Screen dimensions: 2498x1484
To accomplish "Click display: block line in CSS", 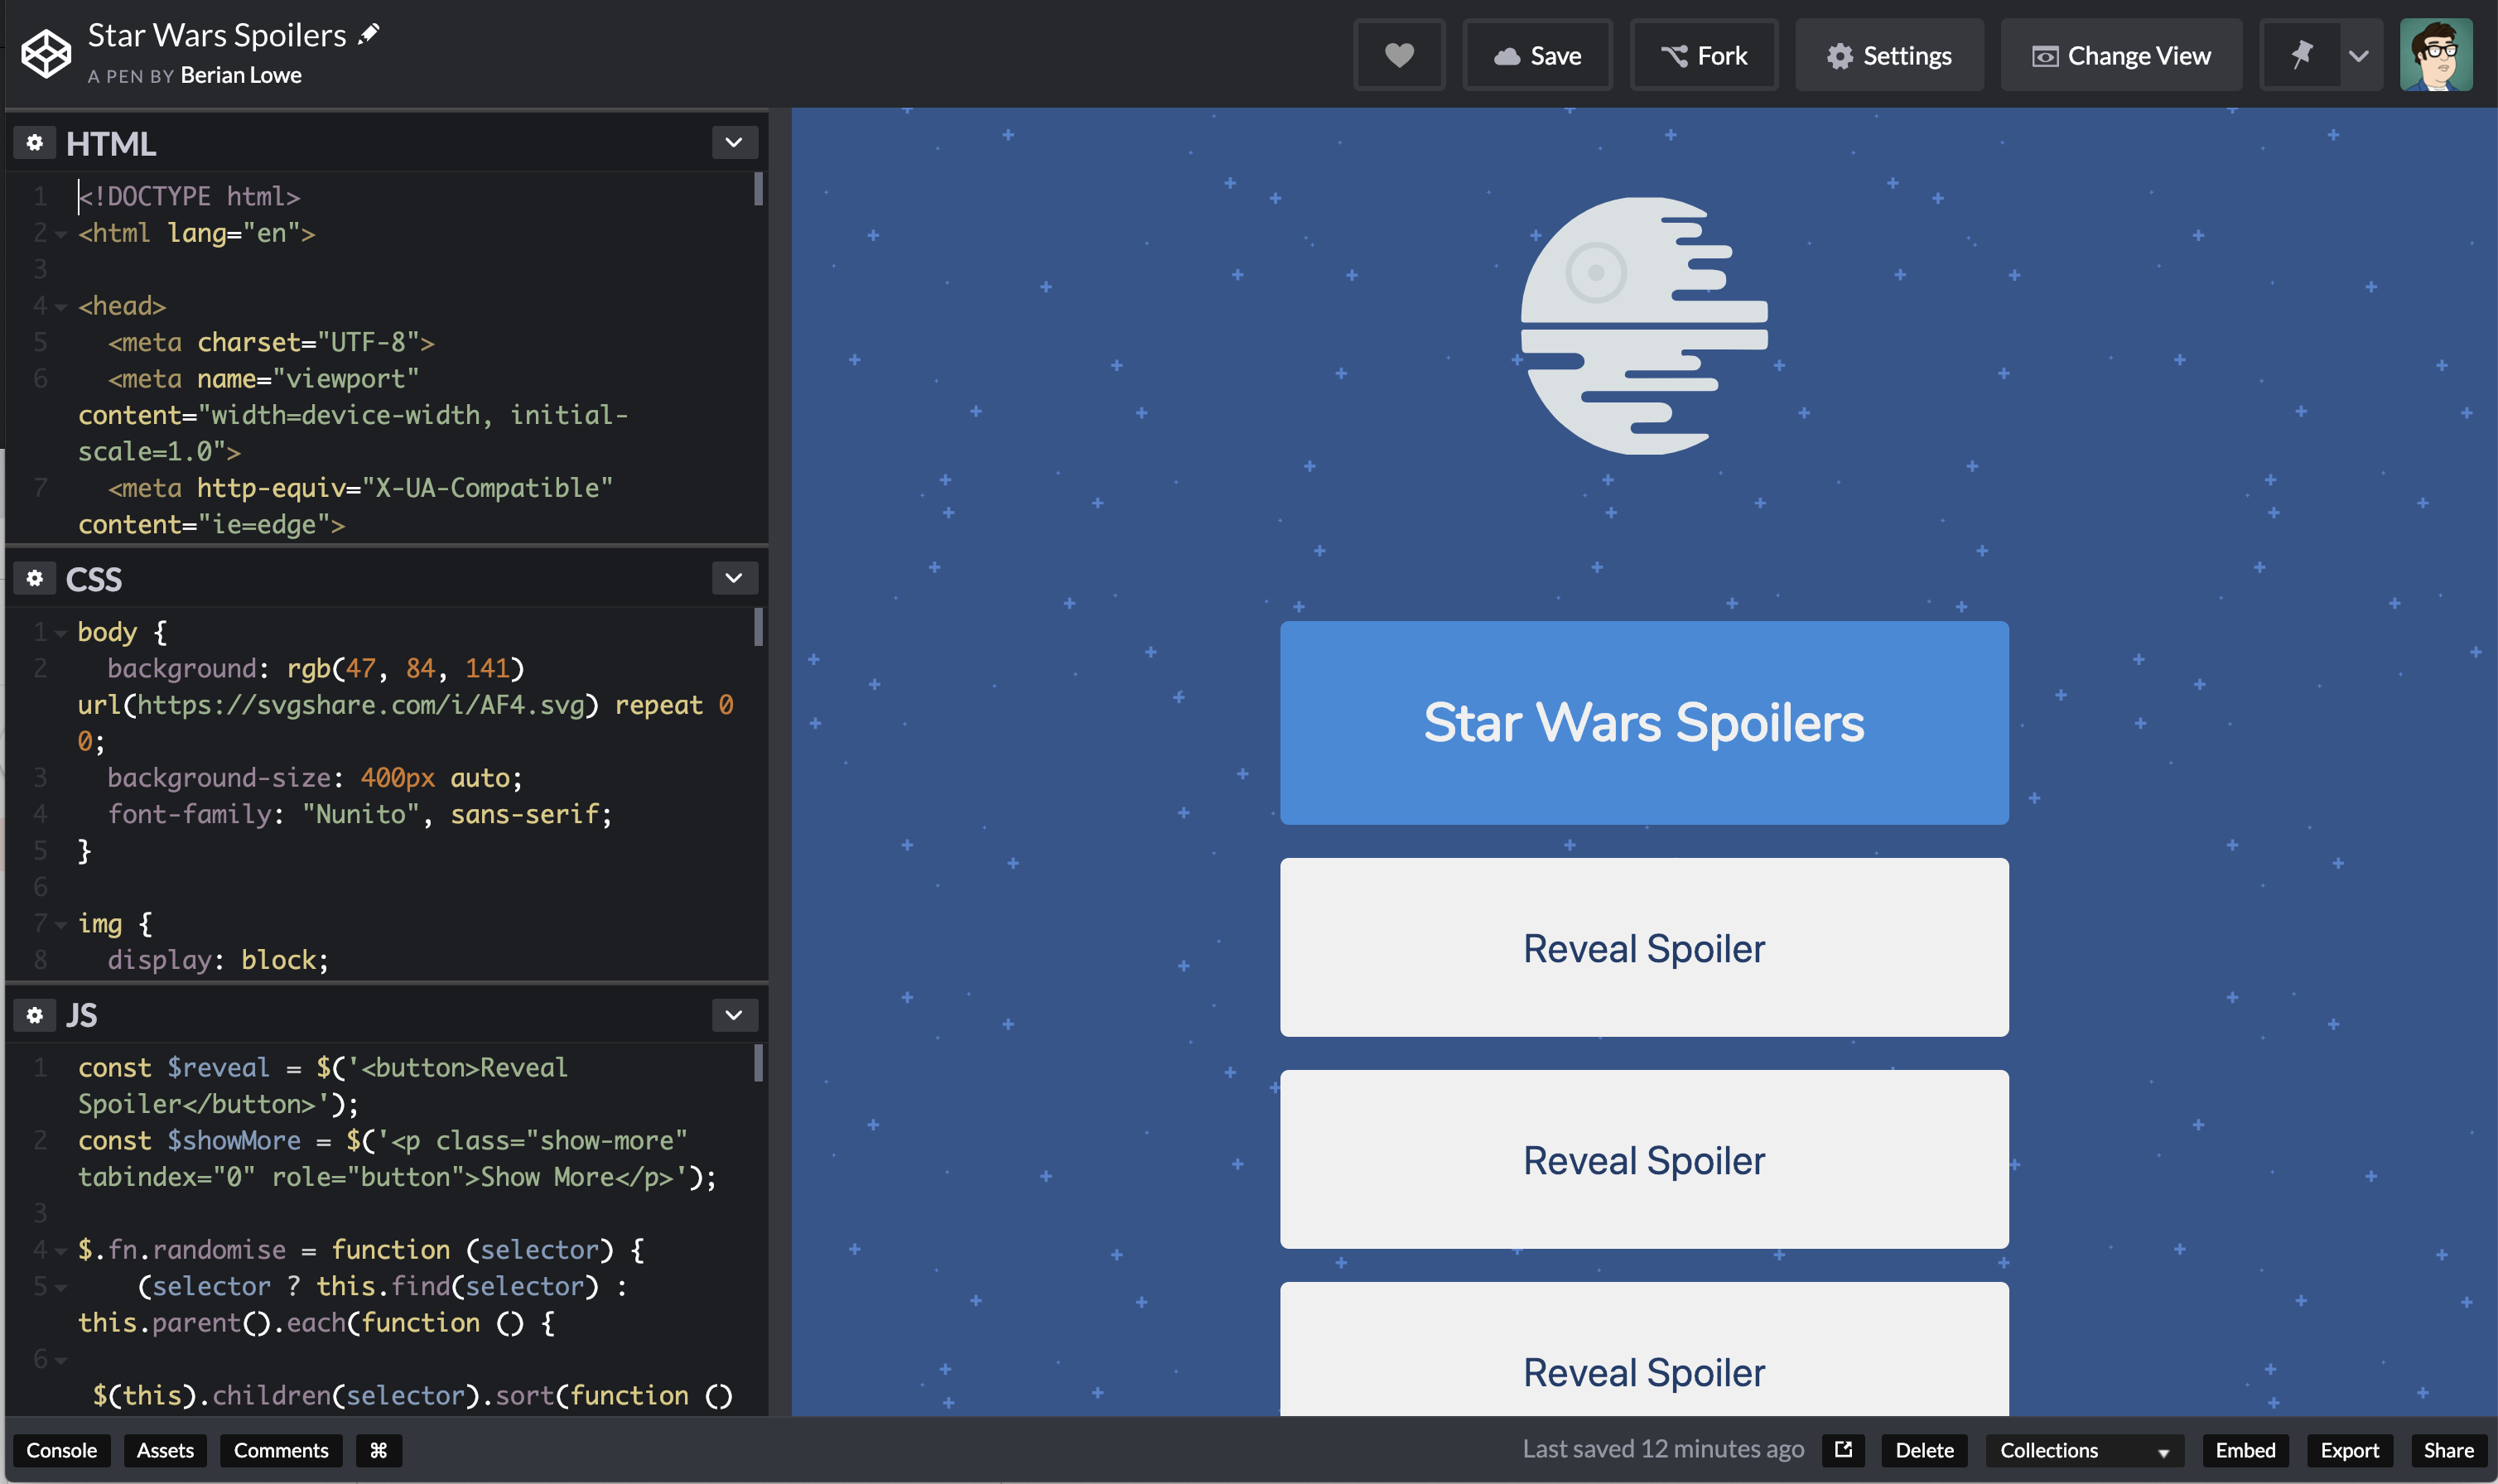I will (218, 960).
